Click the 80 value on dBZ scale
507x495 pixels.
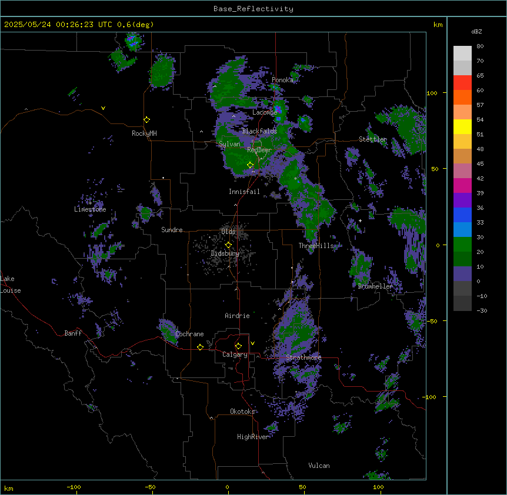(480, 46)
